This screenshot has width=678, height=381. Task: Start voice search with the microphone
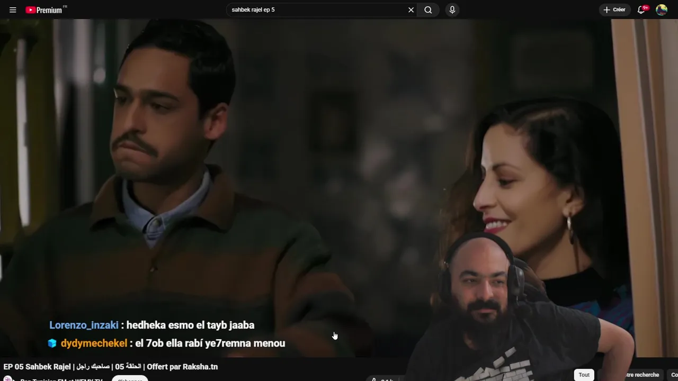(452, 10)
